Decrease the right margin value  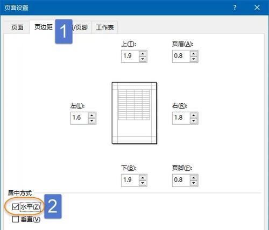click(x=194, y=121)
